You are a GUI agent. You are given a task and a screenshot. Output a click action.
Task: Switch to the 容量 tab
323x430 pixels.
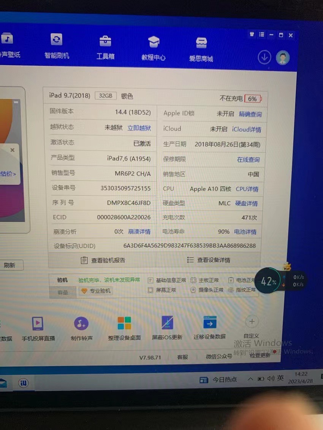pyautogui.click(x=63, y=292)
